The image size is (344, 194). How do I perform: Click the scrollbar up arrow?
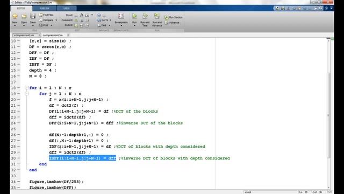coord(328,41)
